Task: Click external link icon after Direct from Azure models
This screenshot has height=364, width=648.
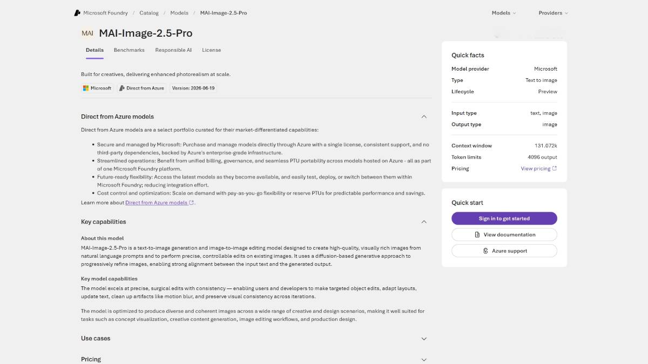Action: 191,203
